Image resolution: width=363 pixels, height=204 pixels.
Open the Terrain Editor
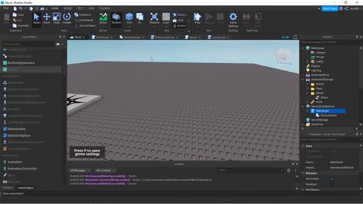103,19
